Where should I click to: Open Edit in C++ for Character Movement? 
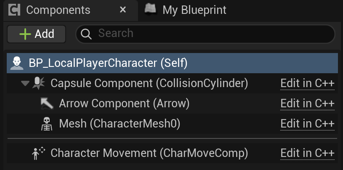click(307, 153)
